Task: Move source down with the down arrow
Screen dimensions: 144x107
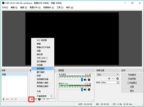Action: (48, 99)
